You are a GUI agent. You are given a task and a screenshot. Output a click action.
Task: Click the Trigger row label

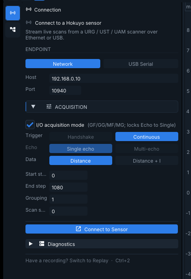point(34,136)
